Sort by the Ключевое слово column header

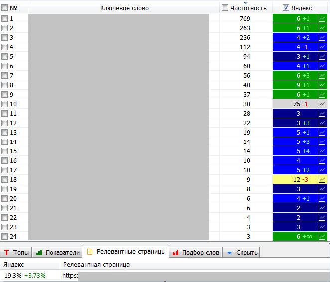(x=124, y=8)
